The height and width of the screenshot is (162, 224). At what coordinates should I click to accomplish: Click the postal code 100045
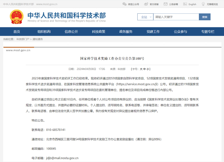coord(51,149)
